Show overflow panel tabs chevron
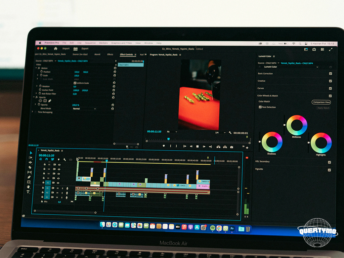The height and width of the screenshot is (258, 344). [x=145, y=54]
